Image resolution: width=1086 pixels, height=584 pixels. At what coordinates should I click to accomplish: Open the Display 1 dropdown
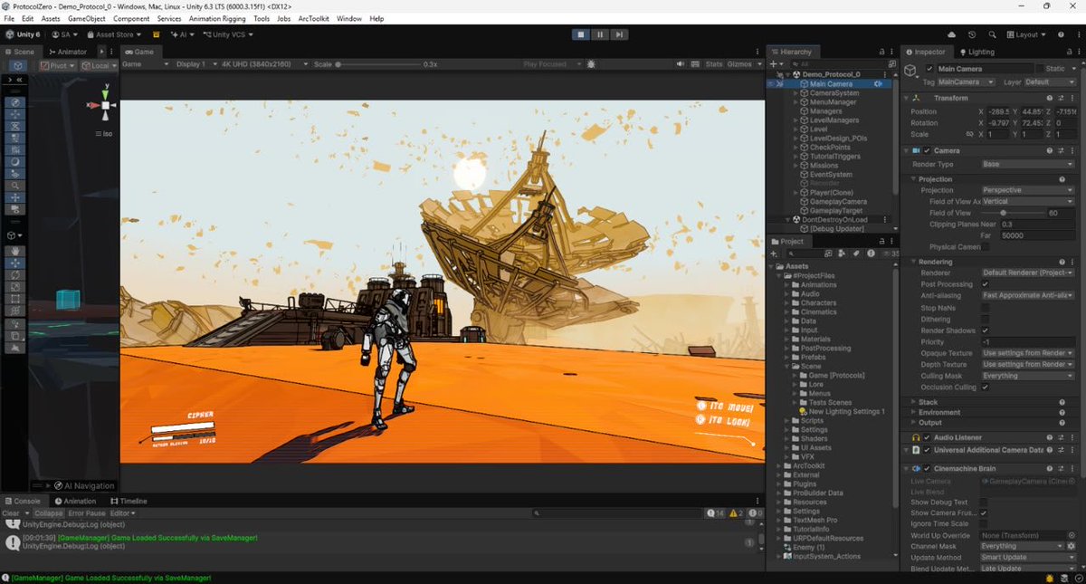(x=195, y=64)
